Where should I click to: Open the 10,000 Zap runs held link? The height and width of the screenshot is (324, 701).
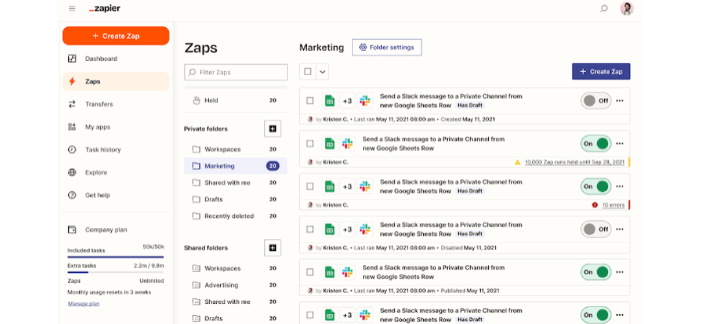coord(574,163)
